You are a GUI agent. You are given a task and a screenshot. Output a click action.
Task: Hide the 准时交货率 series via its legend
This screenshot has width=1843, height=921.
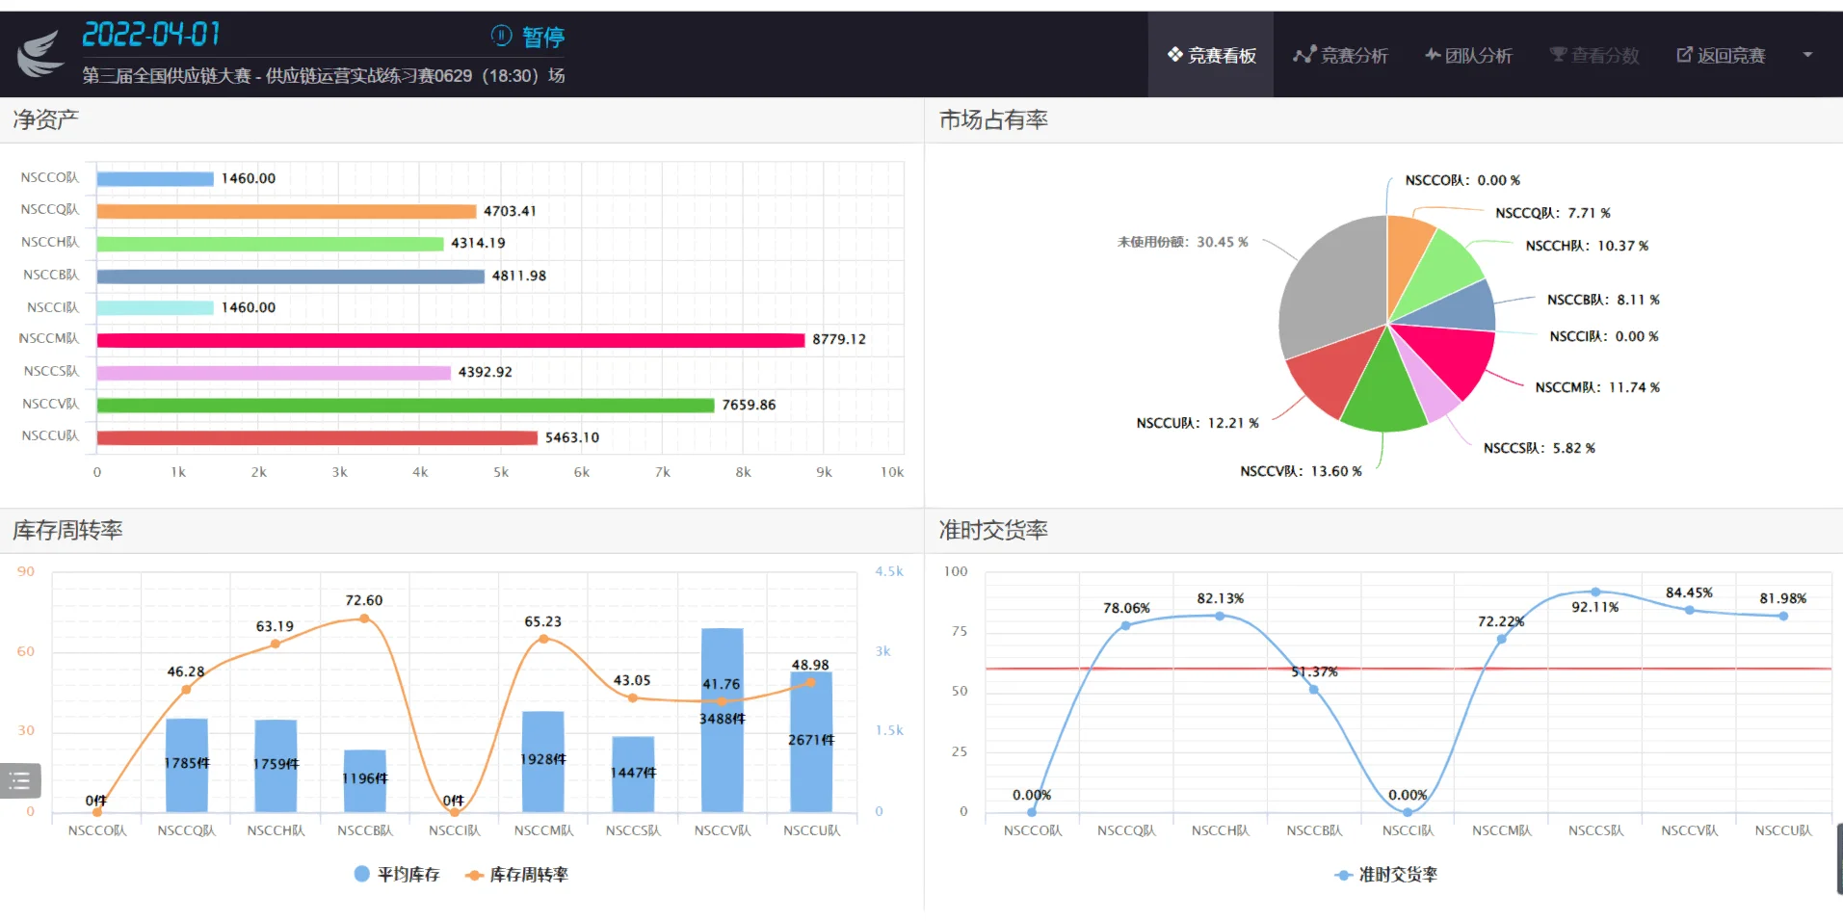(1387, 874)
